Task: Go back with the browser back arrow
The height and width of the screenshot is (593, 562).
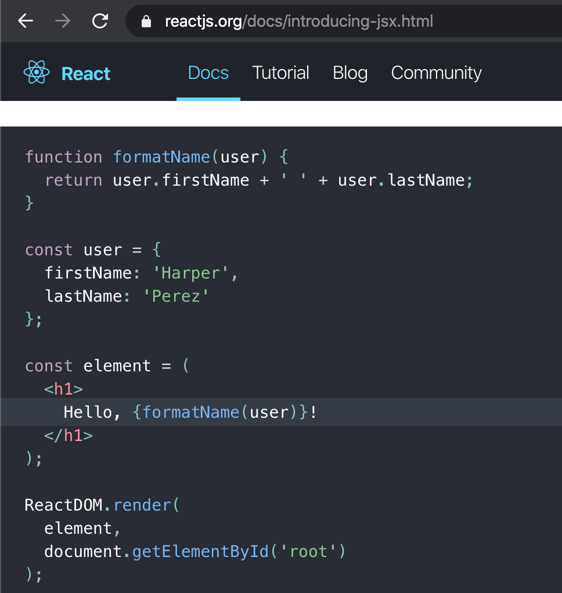Action: [x=26, y=21]
